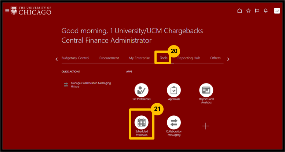This screenshot has width=285, height=152.
Task: Switch to the Others tab
Action: point(215,58)
